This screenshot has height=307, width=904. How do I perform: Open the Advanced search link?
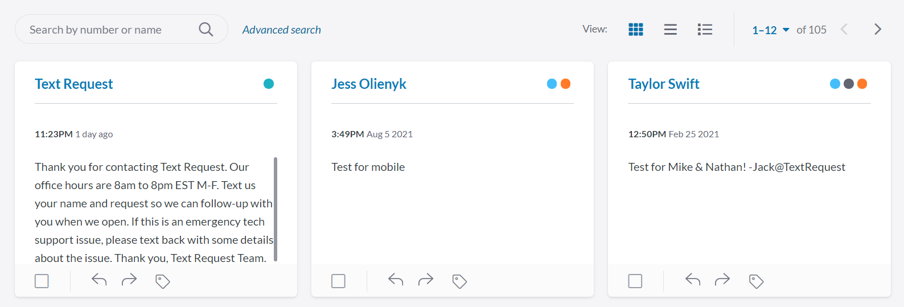[x=281, y=30]
